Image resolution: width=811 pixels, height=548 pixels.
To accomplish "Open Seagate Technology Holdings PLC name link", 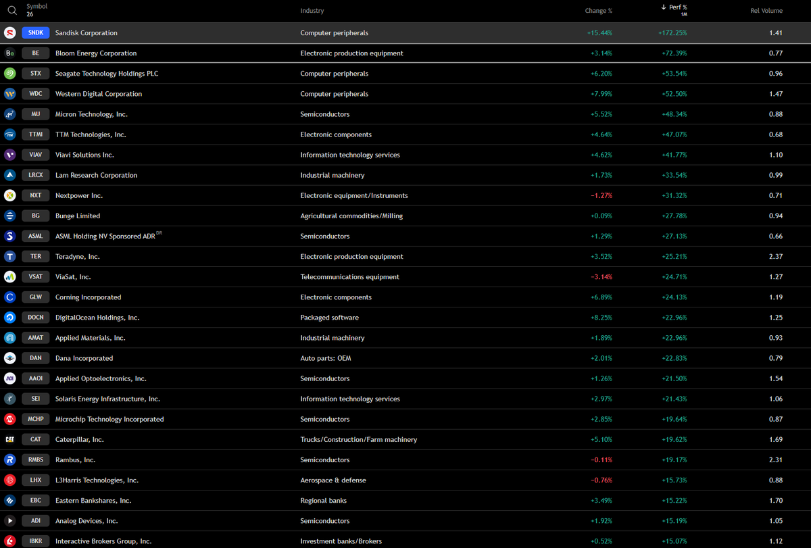I will pyautogui.click(x=107, y=73).
